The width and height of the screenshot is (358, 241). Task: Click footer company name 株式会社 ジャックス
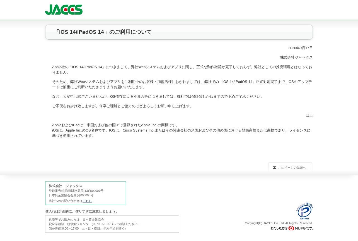66,186
